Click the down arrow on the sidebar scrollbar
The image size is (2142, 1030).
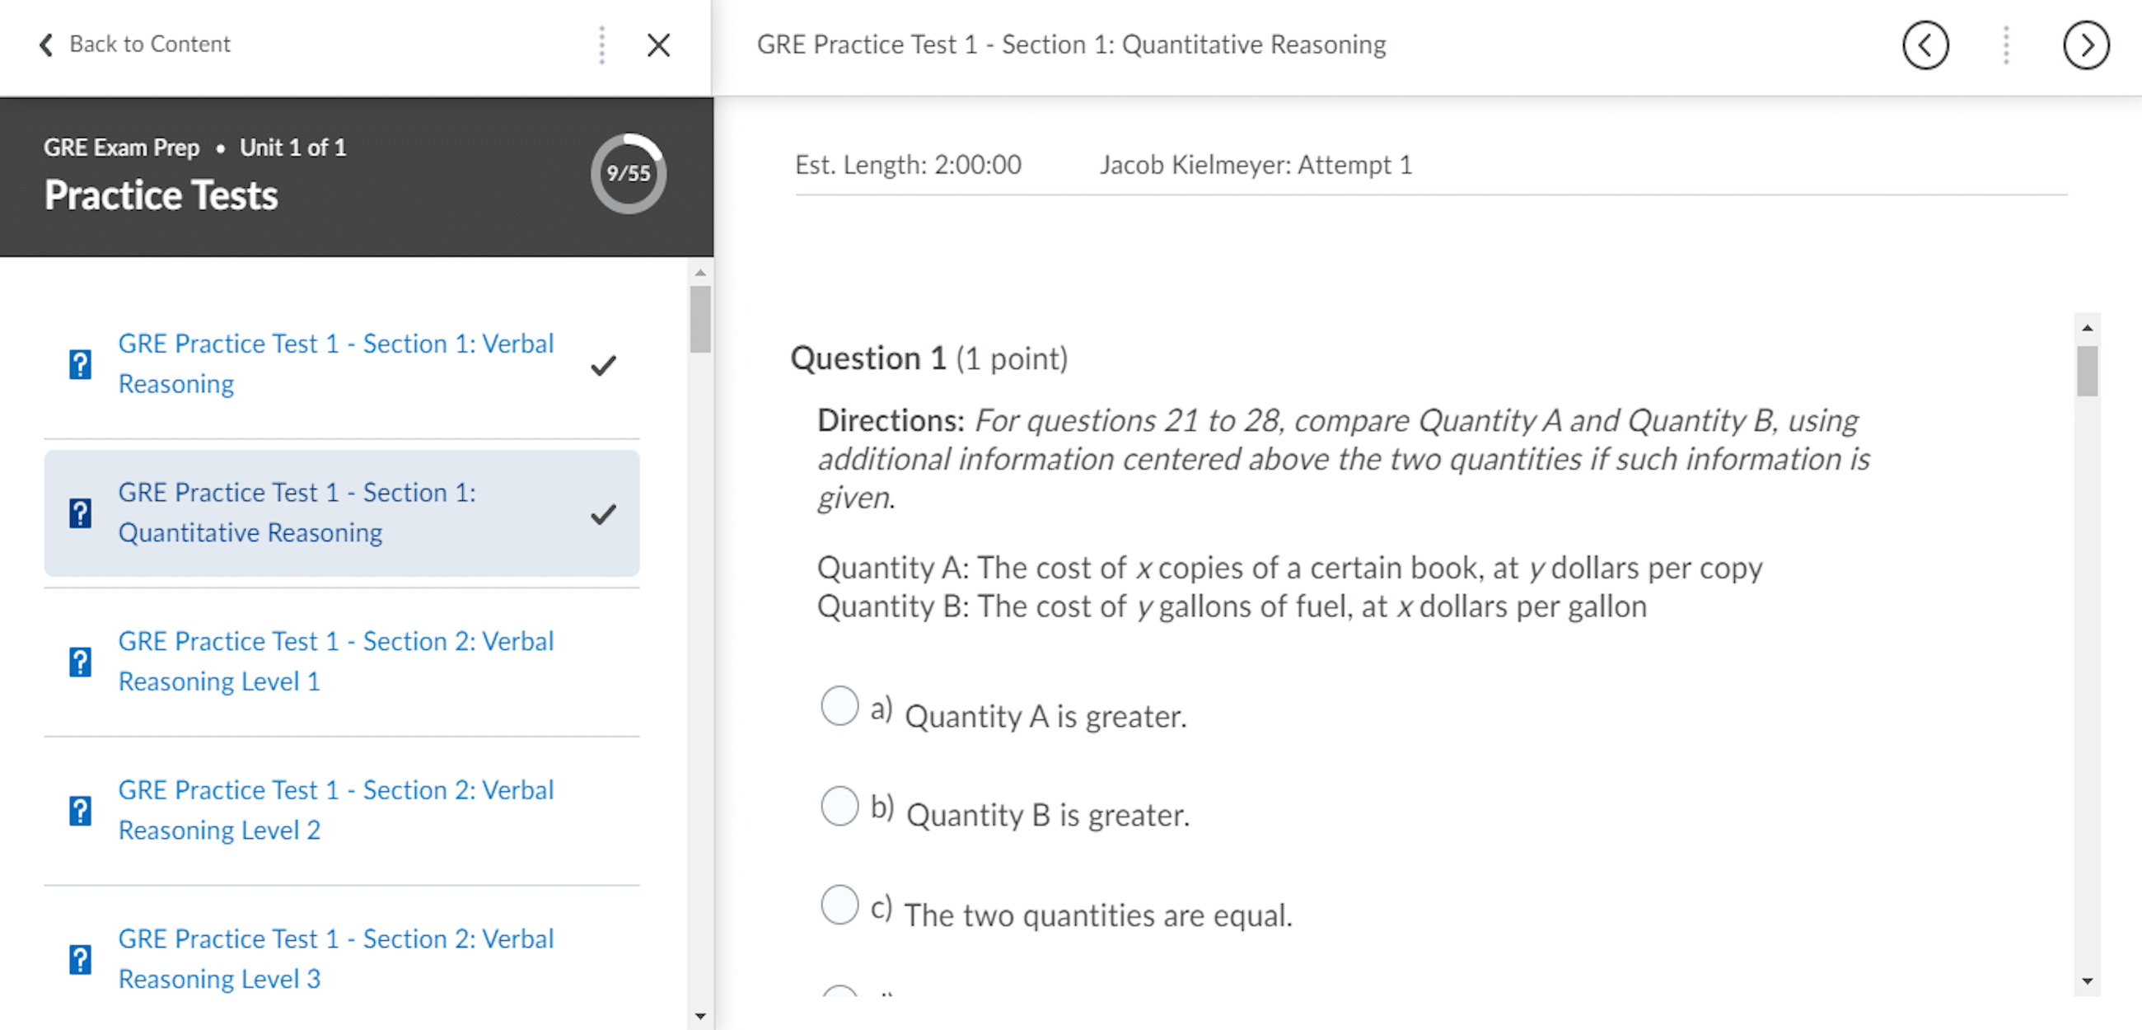coord(701,1017)
